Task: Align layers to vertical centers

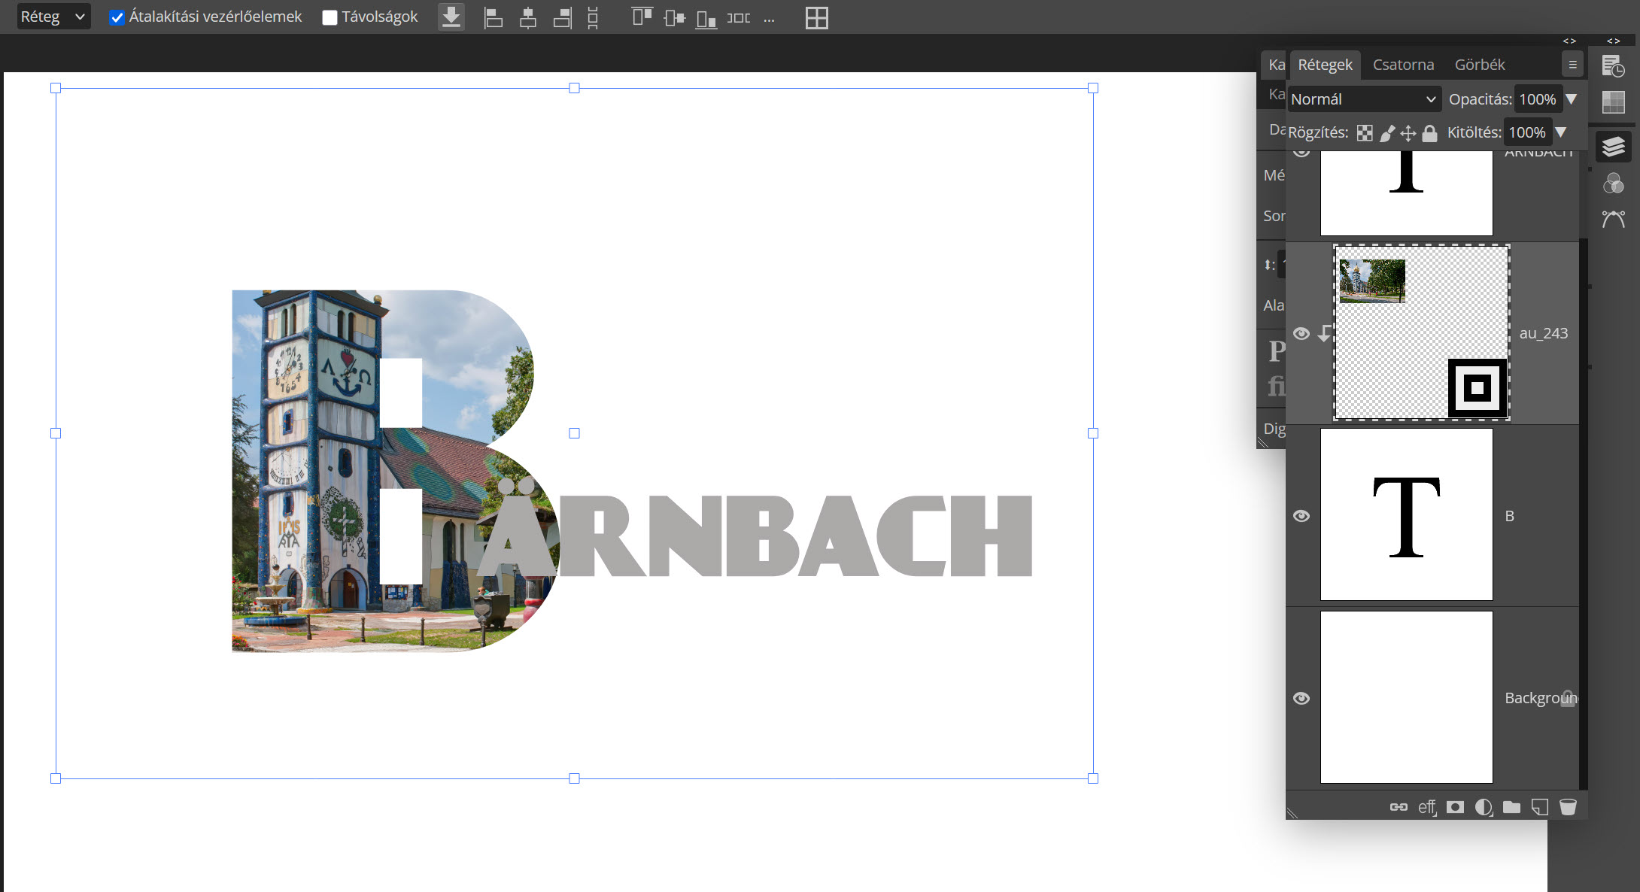Action: pos(675,17)
